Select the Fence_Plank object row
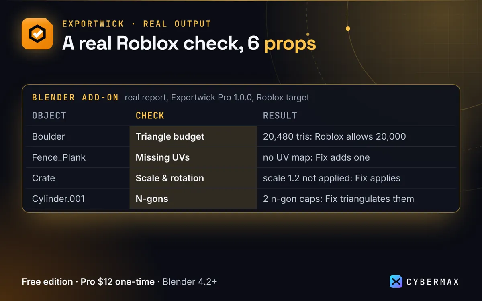Image resolution: width=482 pixels, height=301 pixels. pos(241,157)
